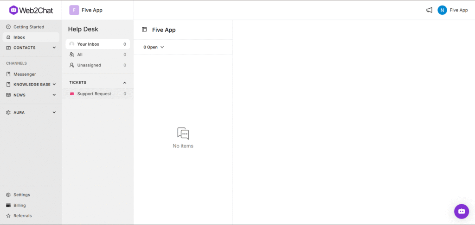Click the All people icon
The width and height of the screenshot is (475, 225).
72,55
